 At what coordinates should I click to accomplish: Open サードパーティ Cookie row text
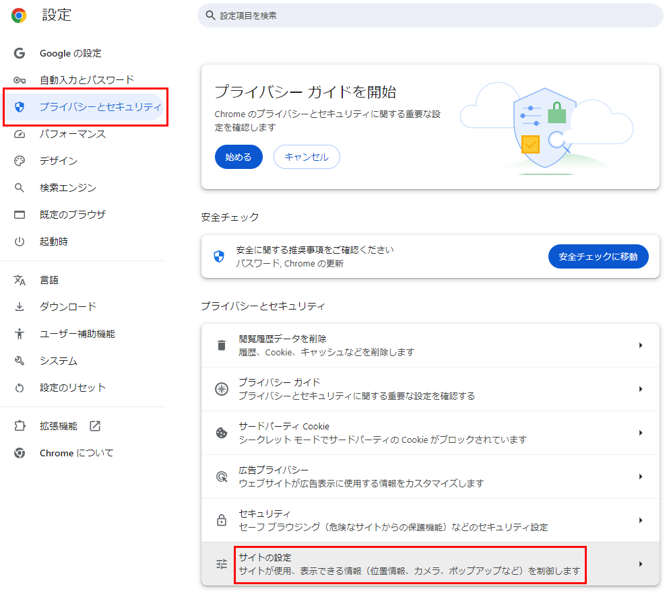(284, 426)
